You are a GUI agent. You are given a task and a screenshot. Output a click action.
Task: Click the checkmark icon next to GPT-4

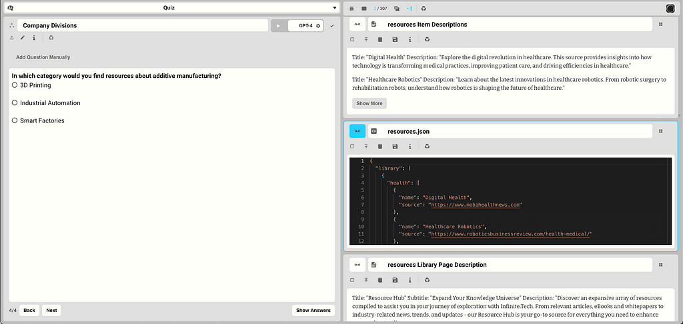[x=332, y=26]
